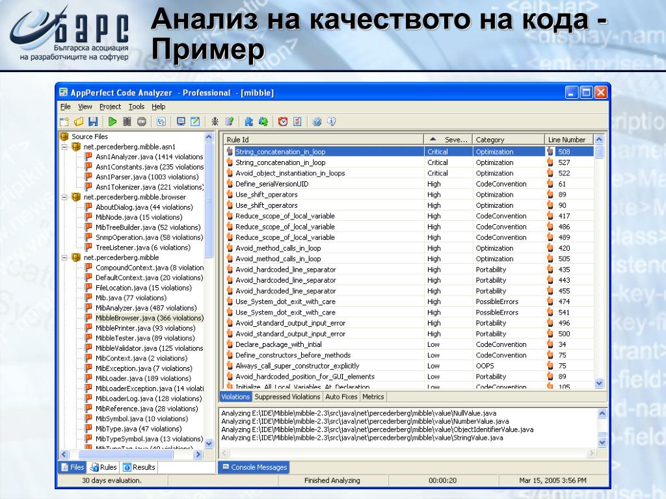Screen dimensions: 666x499
Task: Open a project with the folder icon
Action: pyautogui.click(x=79, y=122)
